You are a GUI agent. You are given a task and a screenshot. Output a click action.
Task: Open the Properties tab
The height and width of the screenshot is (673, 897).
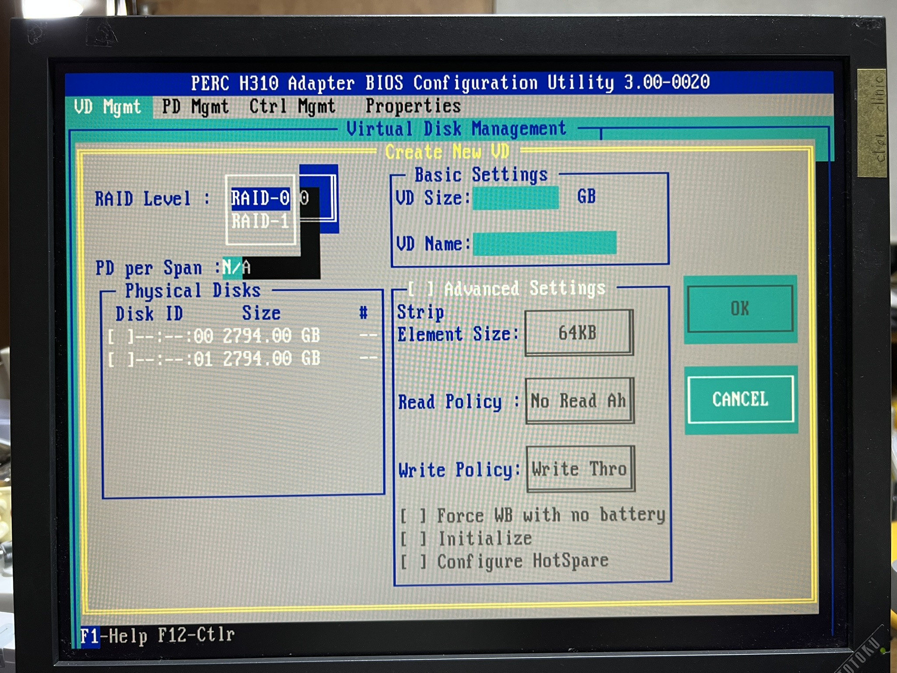(x=413, y=106)
